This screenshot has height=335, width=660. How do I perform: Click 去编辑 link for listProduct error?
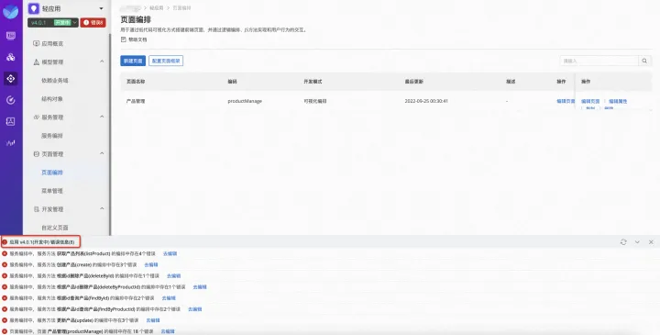click(170, 253)
